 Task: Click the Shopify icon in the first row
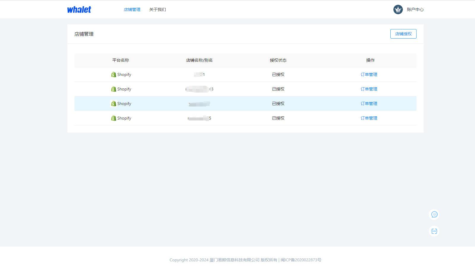click(x=113, y=74)
